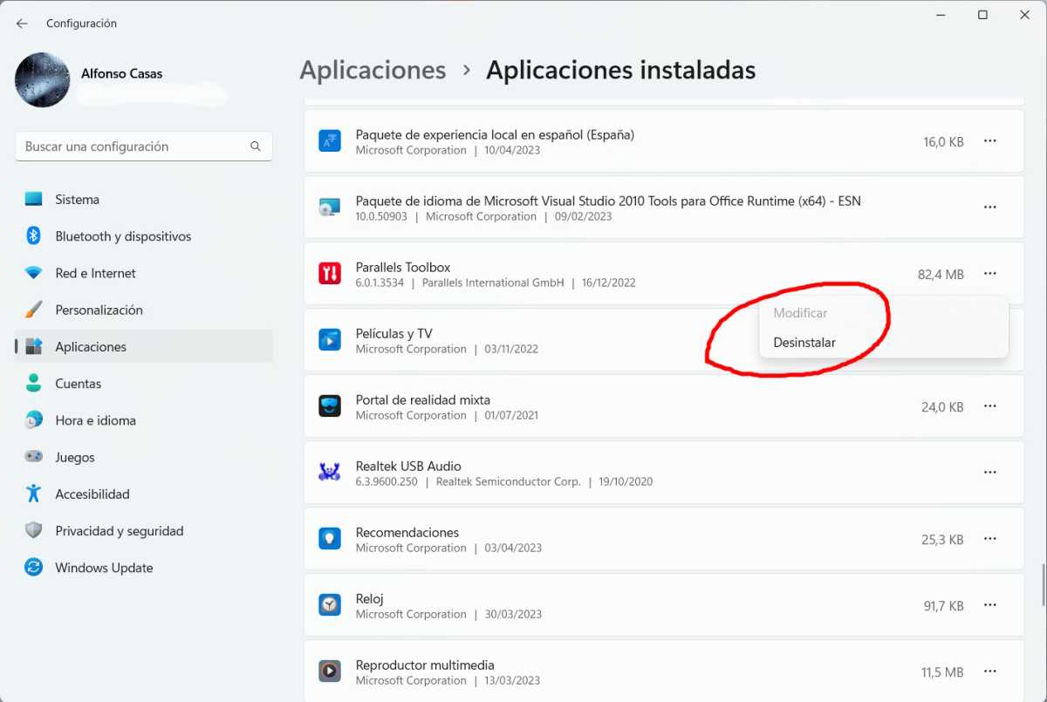The height and width of the screenshot is (702, 1047).
Task: Open Sistema label in navigation
Action: coord(77,200)
